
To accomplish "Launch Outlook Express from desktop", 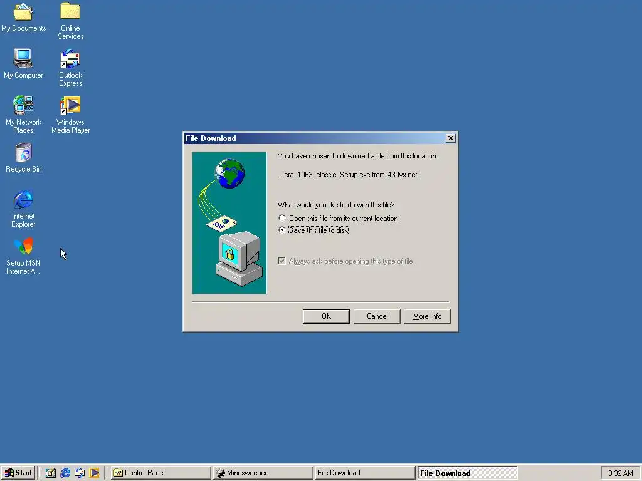I will tap(70, 68).
